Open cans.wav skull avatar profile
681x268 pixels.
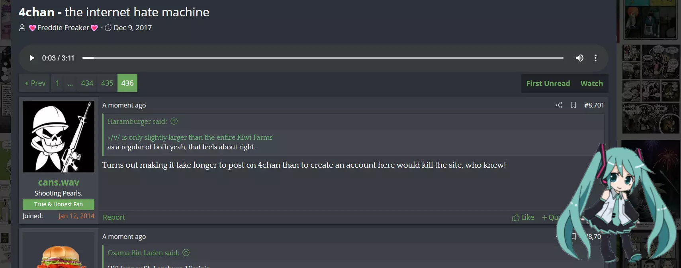pyautogui.click(x=59, y=137)
